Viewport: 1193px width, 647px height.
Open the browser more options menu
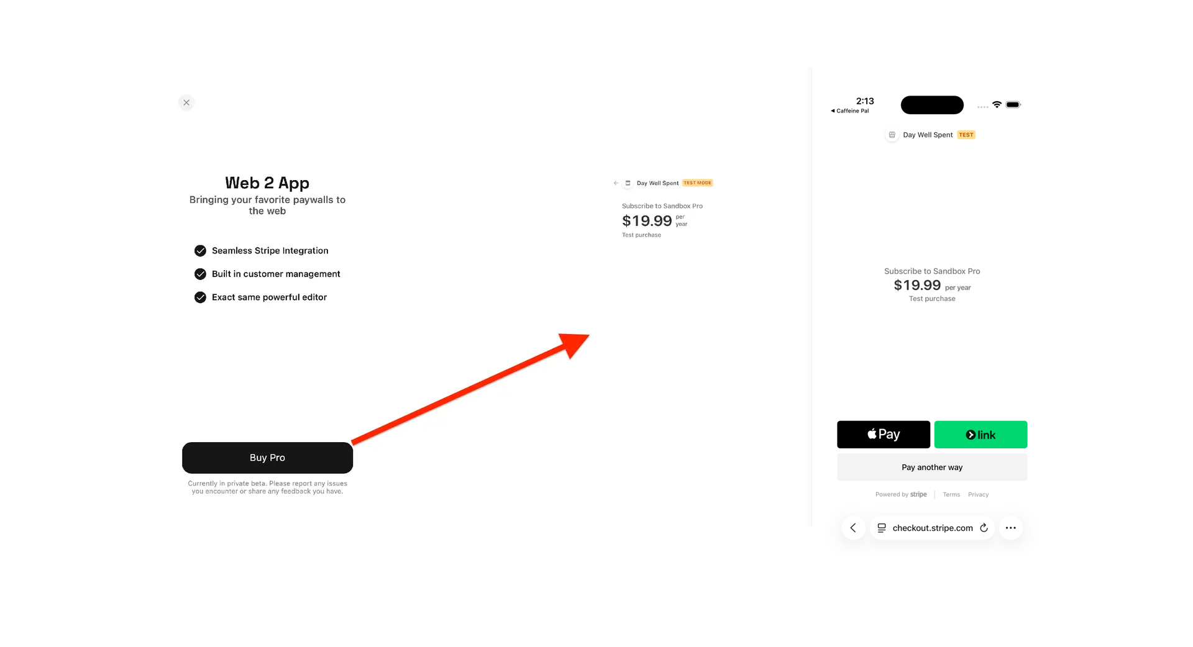pos(1010,528)
